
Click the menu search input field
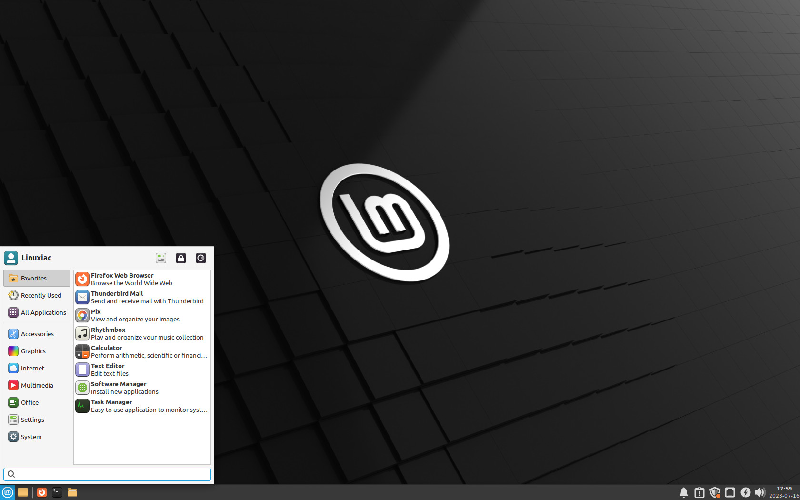coord(107,474)
